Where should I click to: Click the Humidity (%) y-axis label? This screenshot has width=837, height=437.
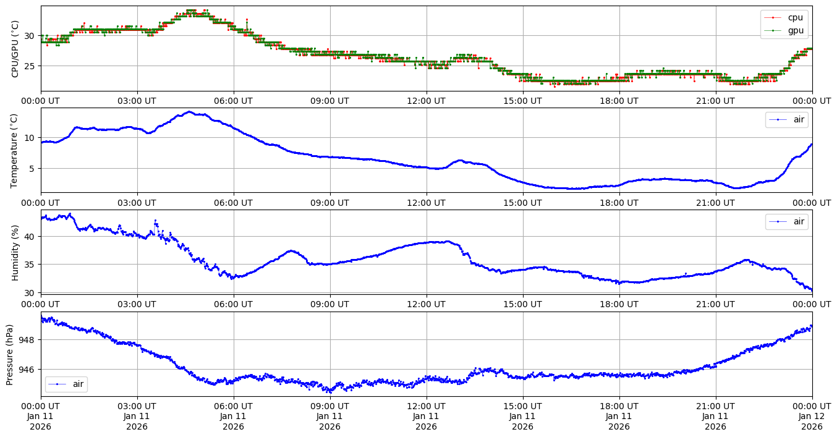coord(15,252)
